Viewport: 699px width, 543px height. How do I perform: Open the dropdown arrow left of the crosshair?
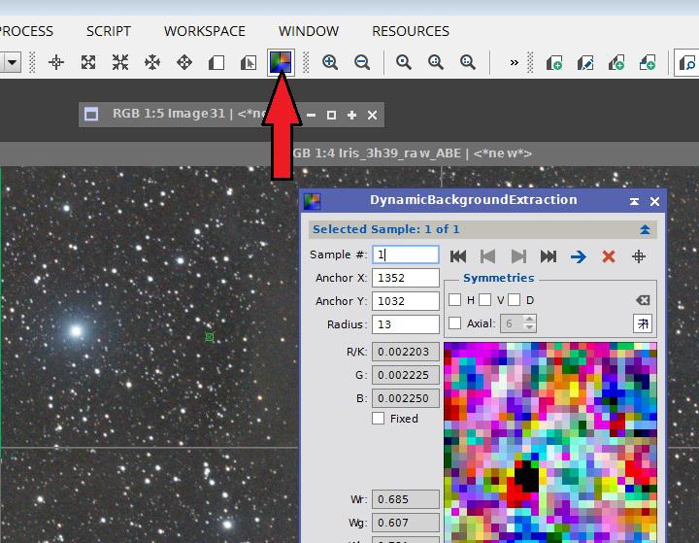pos(12,62)
